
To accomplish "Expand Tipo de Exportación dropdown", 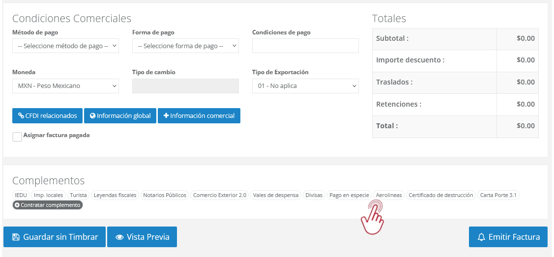I will (x=305, y=86).
